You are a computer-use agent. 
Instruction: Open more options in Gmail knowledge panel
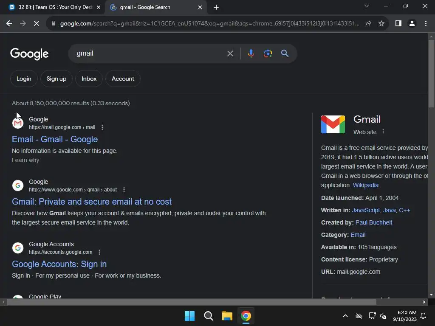click(383, 132)
